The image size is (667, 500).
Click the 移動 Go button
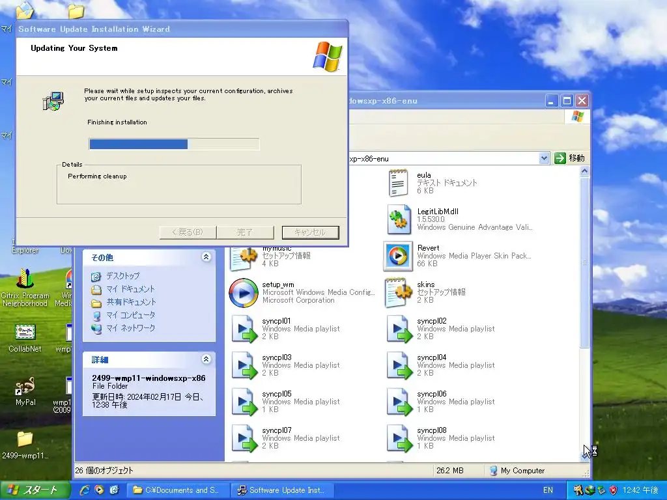(x=570, y=158)
